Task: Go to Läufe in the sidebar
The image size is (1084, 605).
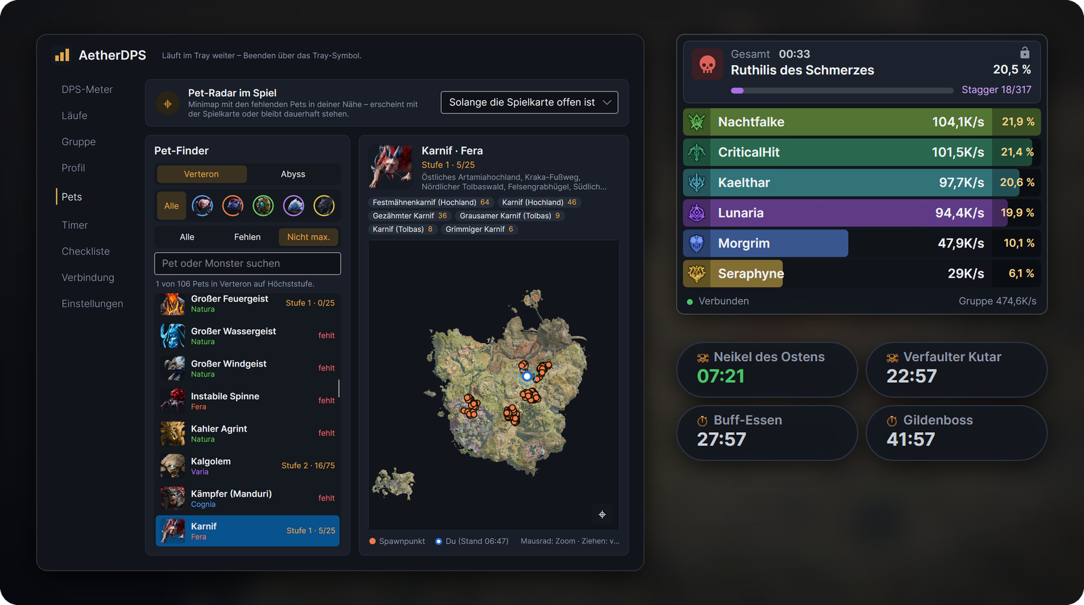Action: 75,116
